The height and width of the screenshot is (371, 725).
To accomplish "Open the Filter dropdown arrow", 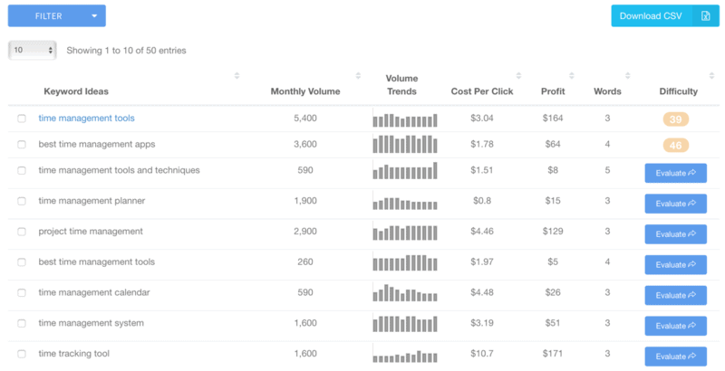I will [93, 15].
